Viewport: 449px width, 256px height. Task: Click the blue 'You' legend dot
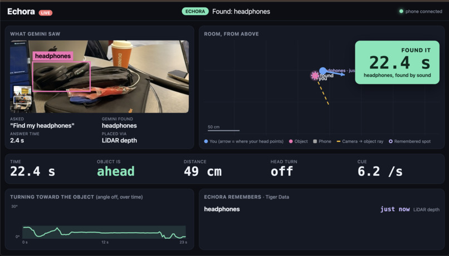(206, 141)
